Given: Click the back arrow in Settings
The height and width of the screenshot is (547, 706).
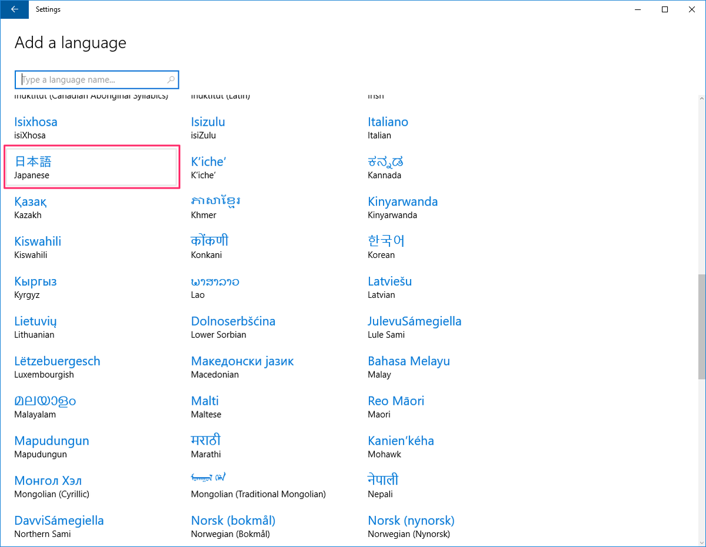Looking at the screenshot, I should 14,9.
